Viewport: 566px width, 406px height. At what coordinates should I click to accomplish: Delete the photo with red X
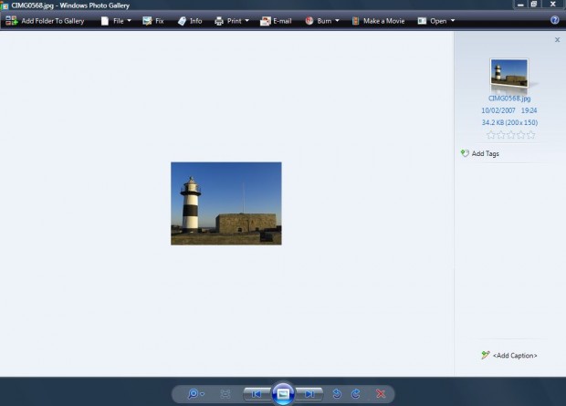(381, 394)
